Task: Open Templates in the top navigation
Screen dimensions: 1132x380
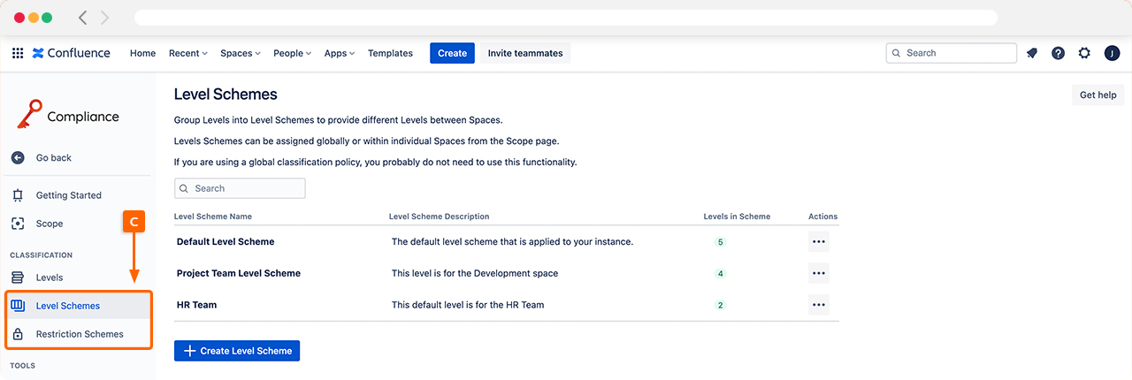Action: 390,53
